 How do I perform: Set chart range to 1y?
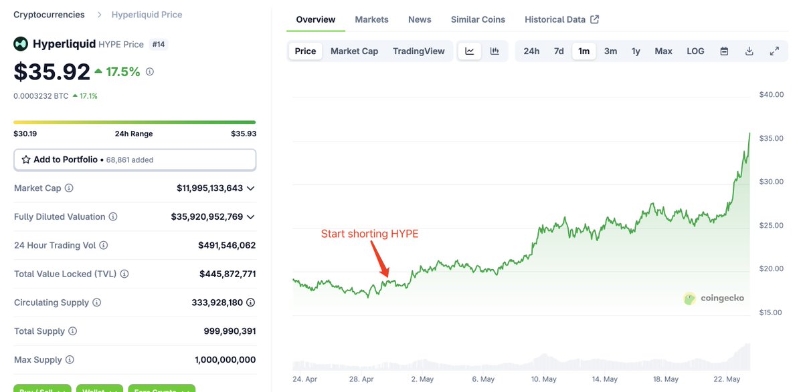tap(636, 51)
